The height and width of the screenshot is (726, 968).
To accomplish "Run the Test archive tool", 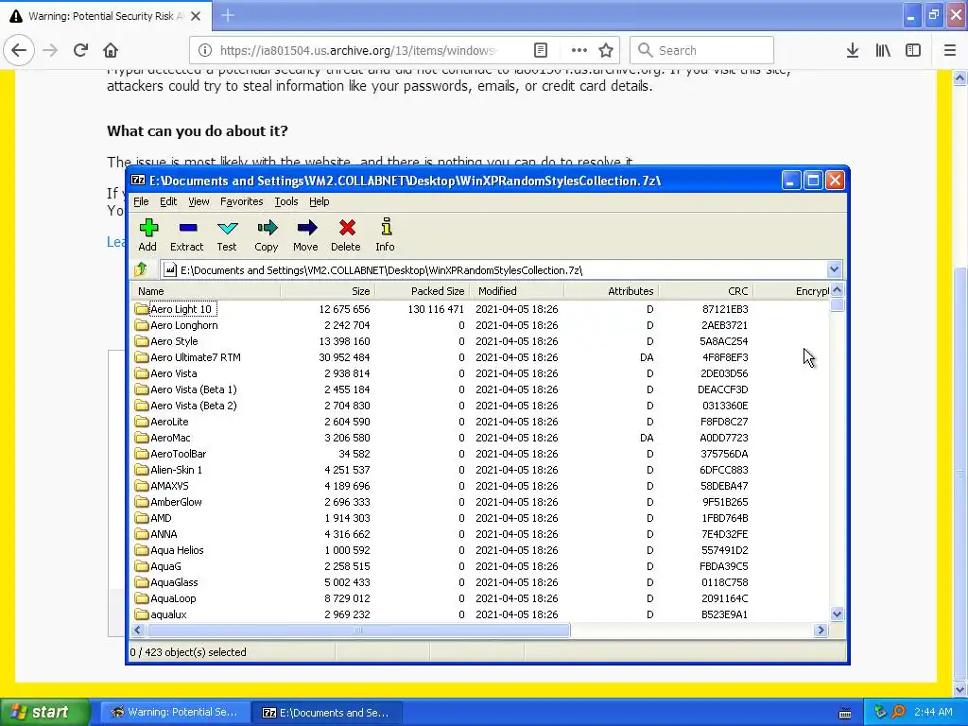I will 227,234.
